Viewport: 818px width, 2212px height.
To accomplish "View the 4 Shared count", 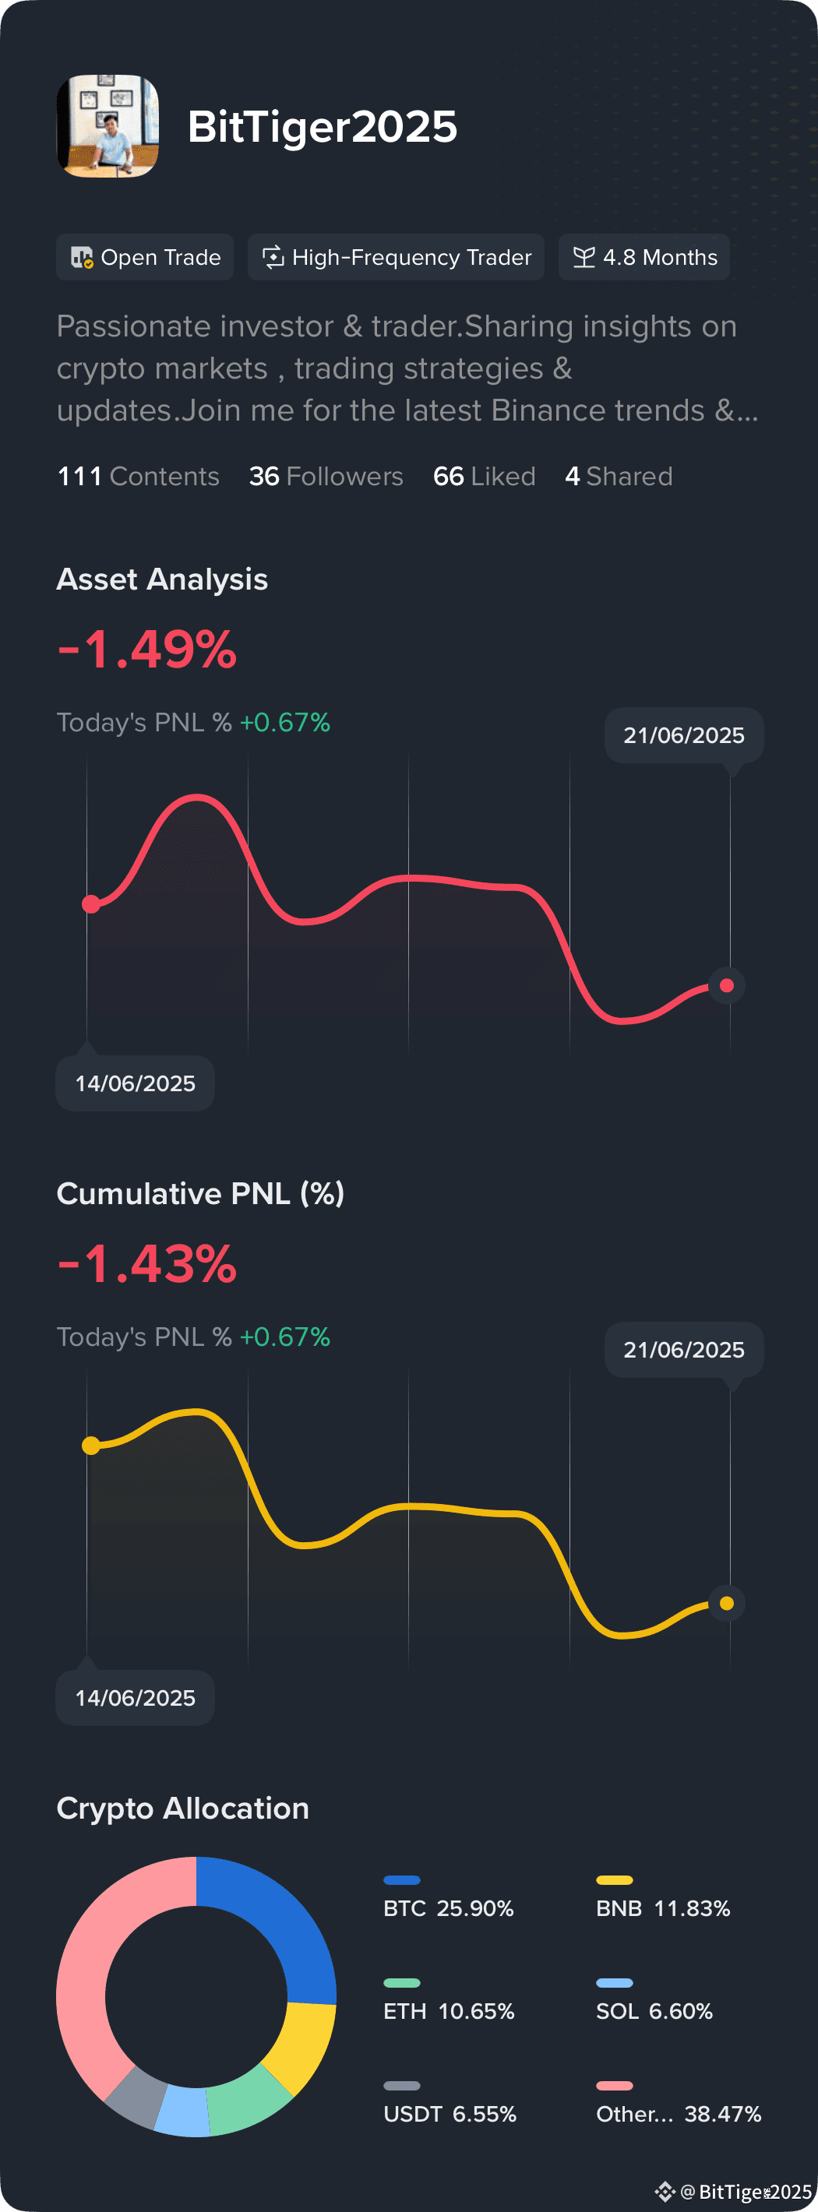I will pos(619,477).
